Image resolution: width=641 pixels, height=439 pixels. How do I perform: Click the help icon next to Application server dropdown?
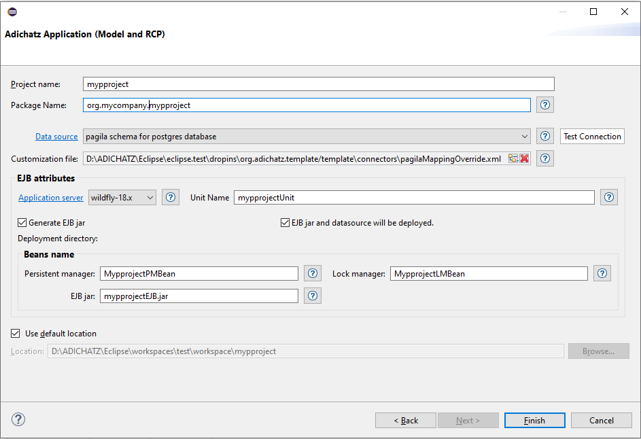(170, 198)
